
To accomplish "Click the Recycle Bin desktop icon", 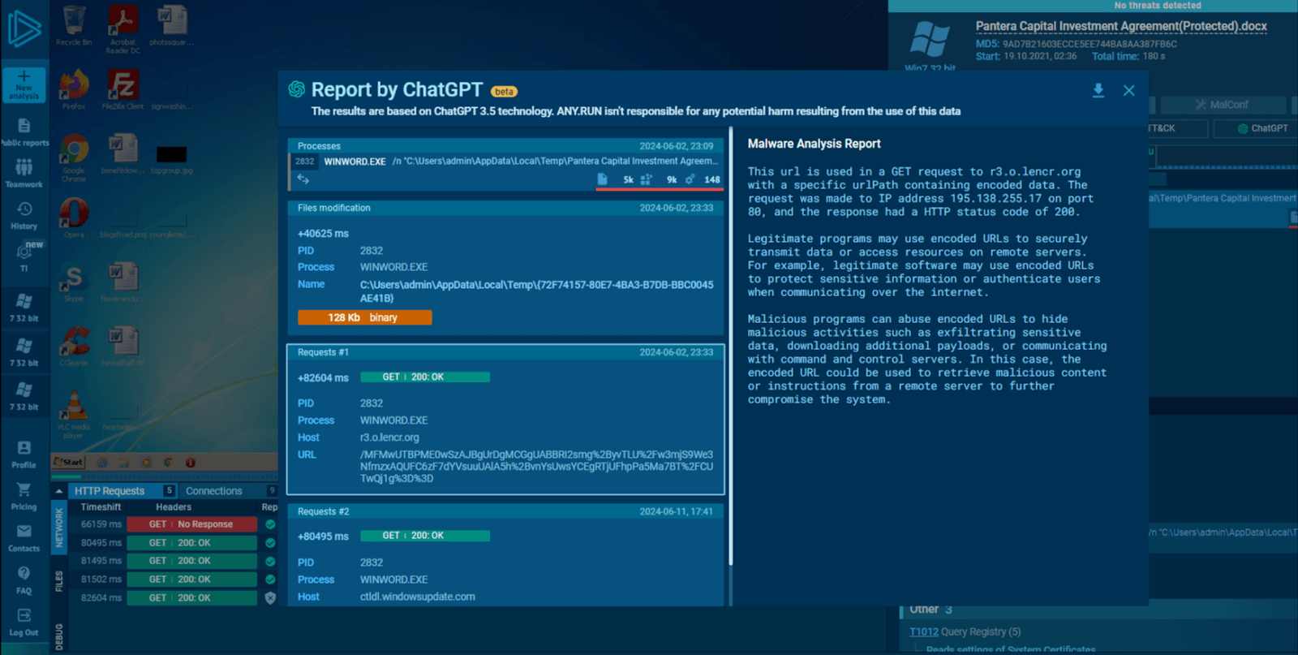I will [x=74, y=25].
